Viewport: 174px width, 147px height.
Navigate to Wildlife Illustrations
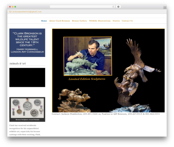click(x=100, y=21)
